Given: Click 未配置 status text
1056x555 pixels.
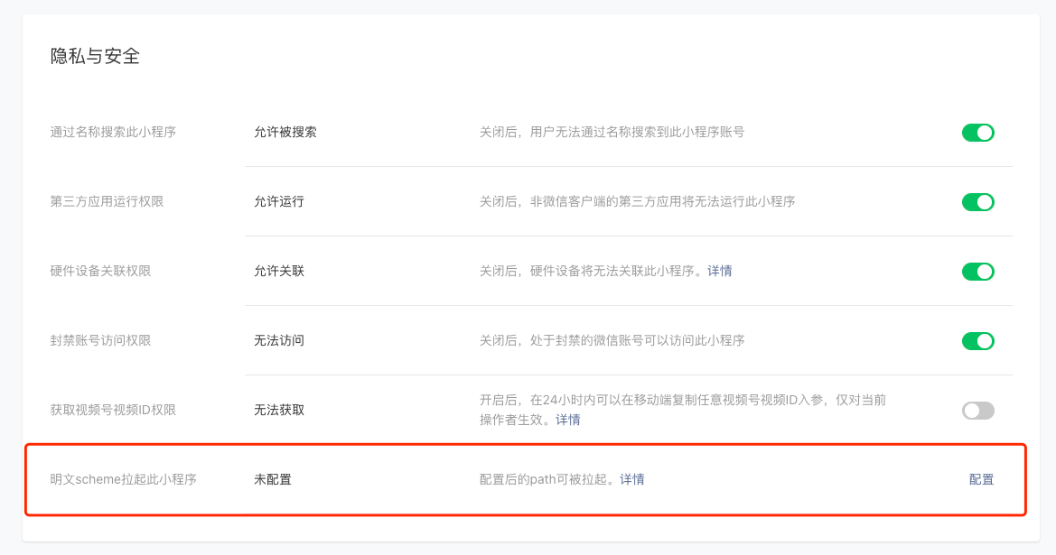Looking at the screenshot, I should 273,479.
